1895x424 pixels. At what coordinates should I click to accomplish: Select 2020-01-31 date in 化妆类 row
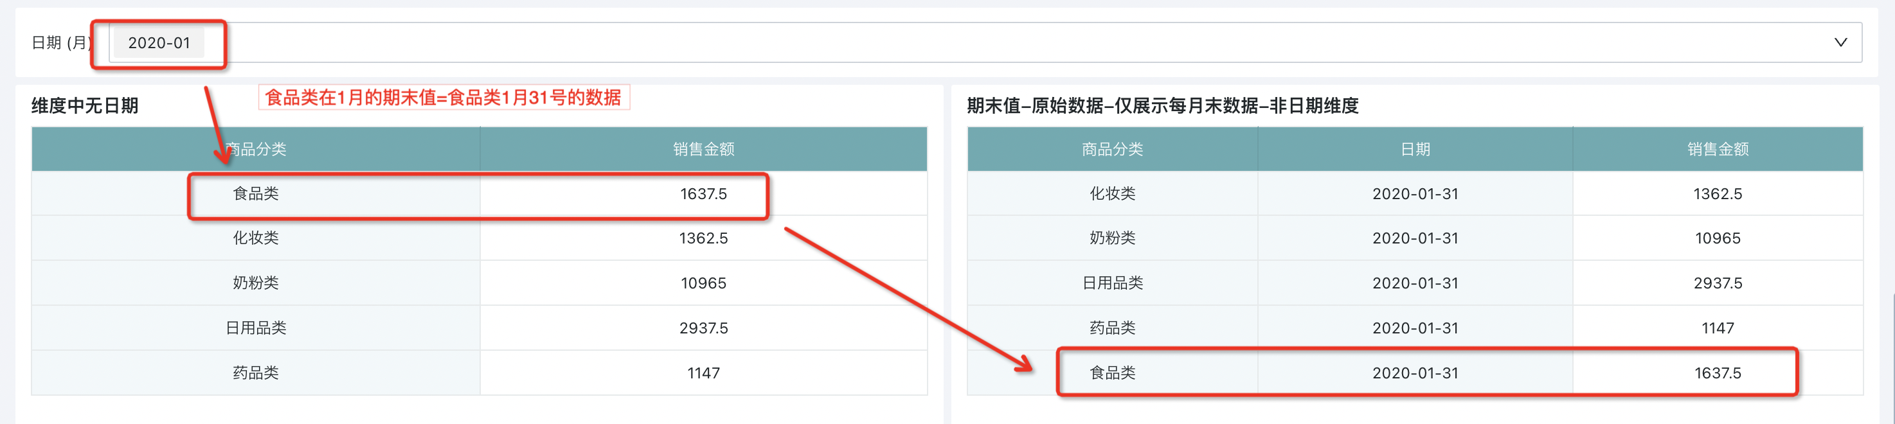[1415, 194]
